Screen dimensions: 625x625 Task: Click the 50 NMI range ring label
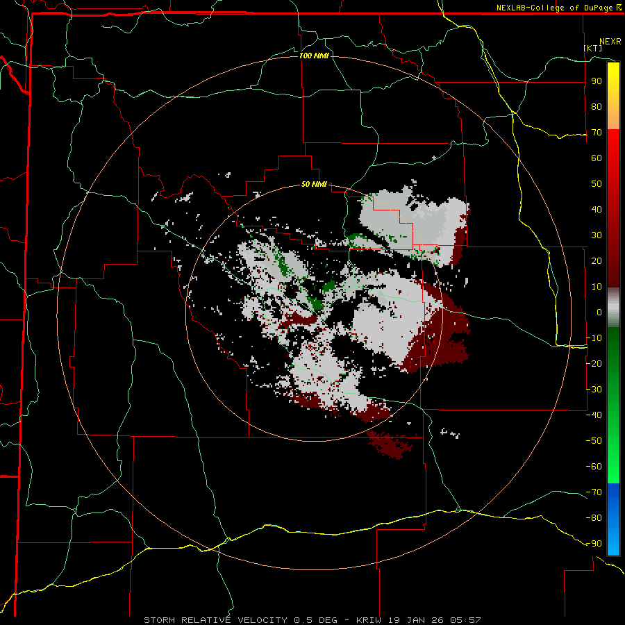tap(314, 184)
